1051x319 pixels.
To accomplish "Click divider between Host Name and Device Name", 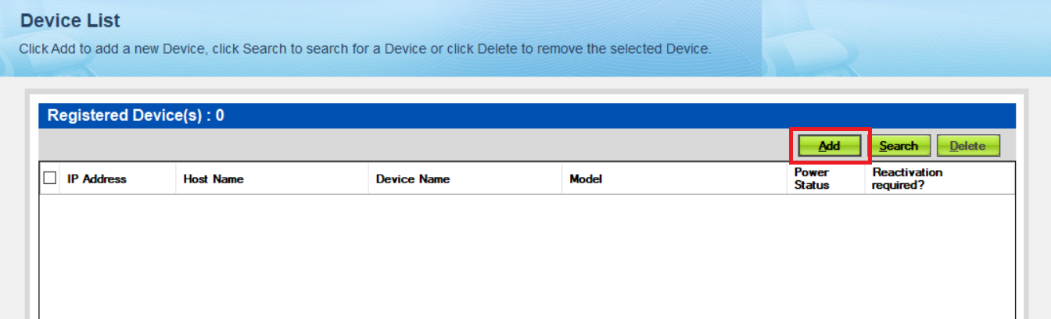I will [x=368, y=179].
